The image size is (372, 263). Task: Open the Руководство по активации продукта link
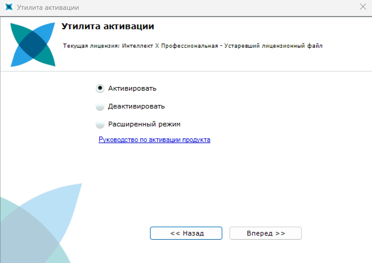(x=154, y=140)
